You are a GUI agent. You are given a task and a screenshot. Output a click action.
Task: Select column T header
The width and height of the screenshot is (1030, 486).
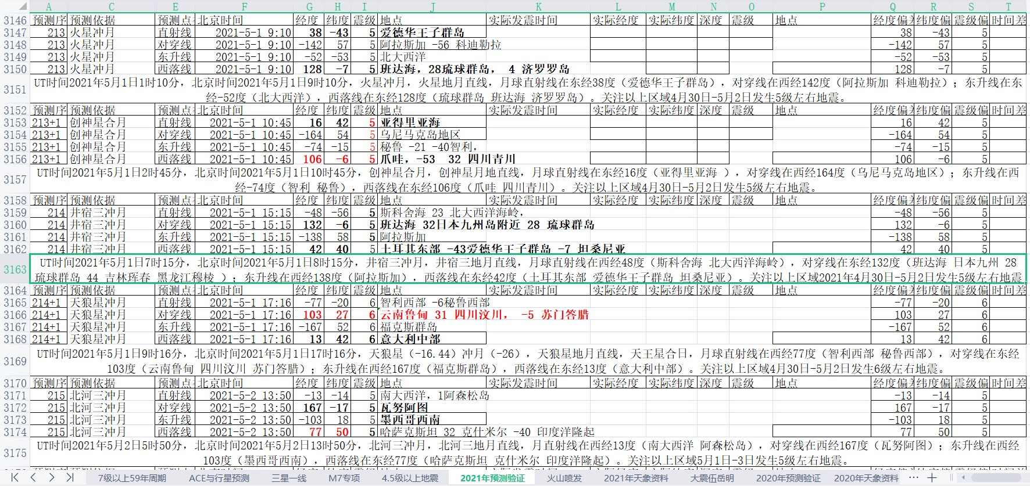click(x=1008, y=7)
